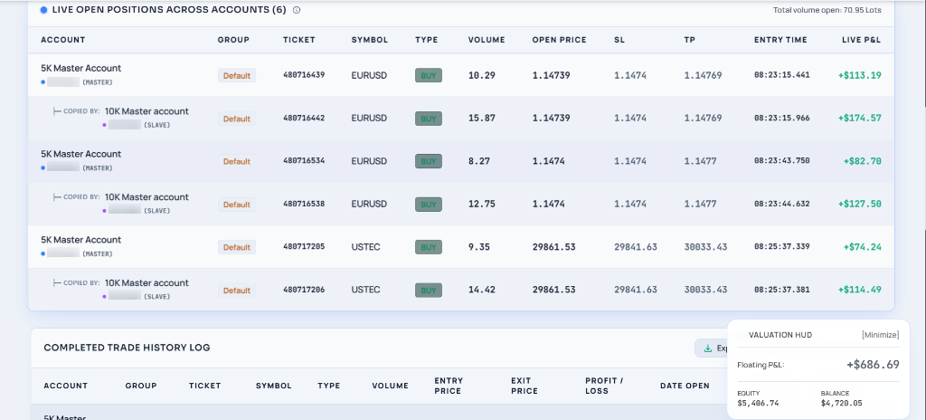This screenshot has width=926, height=420.
Task: Click the BUY badge on ticket 480716442 row
Action: (428, 119)
